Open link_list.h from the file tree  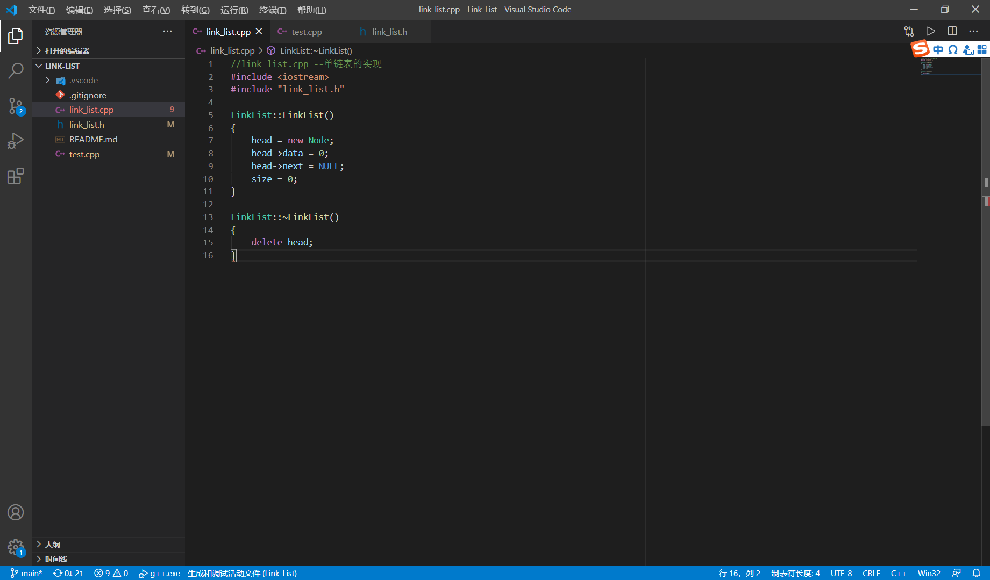108,125
